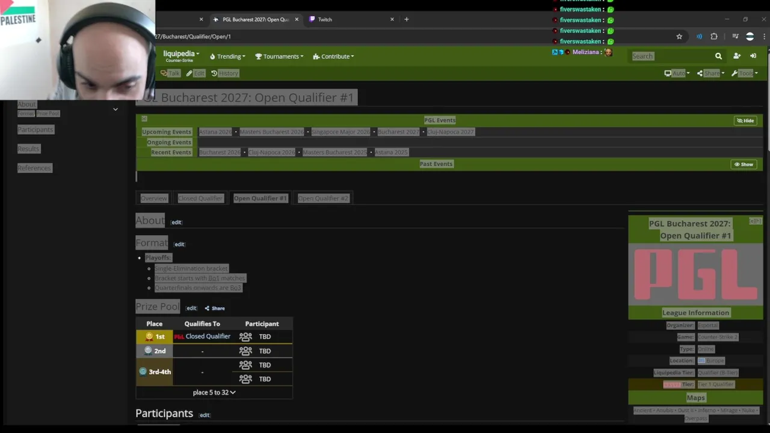Open the Contribute dropdown menu
The image size is (770, 433).
333,57
